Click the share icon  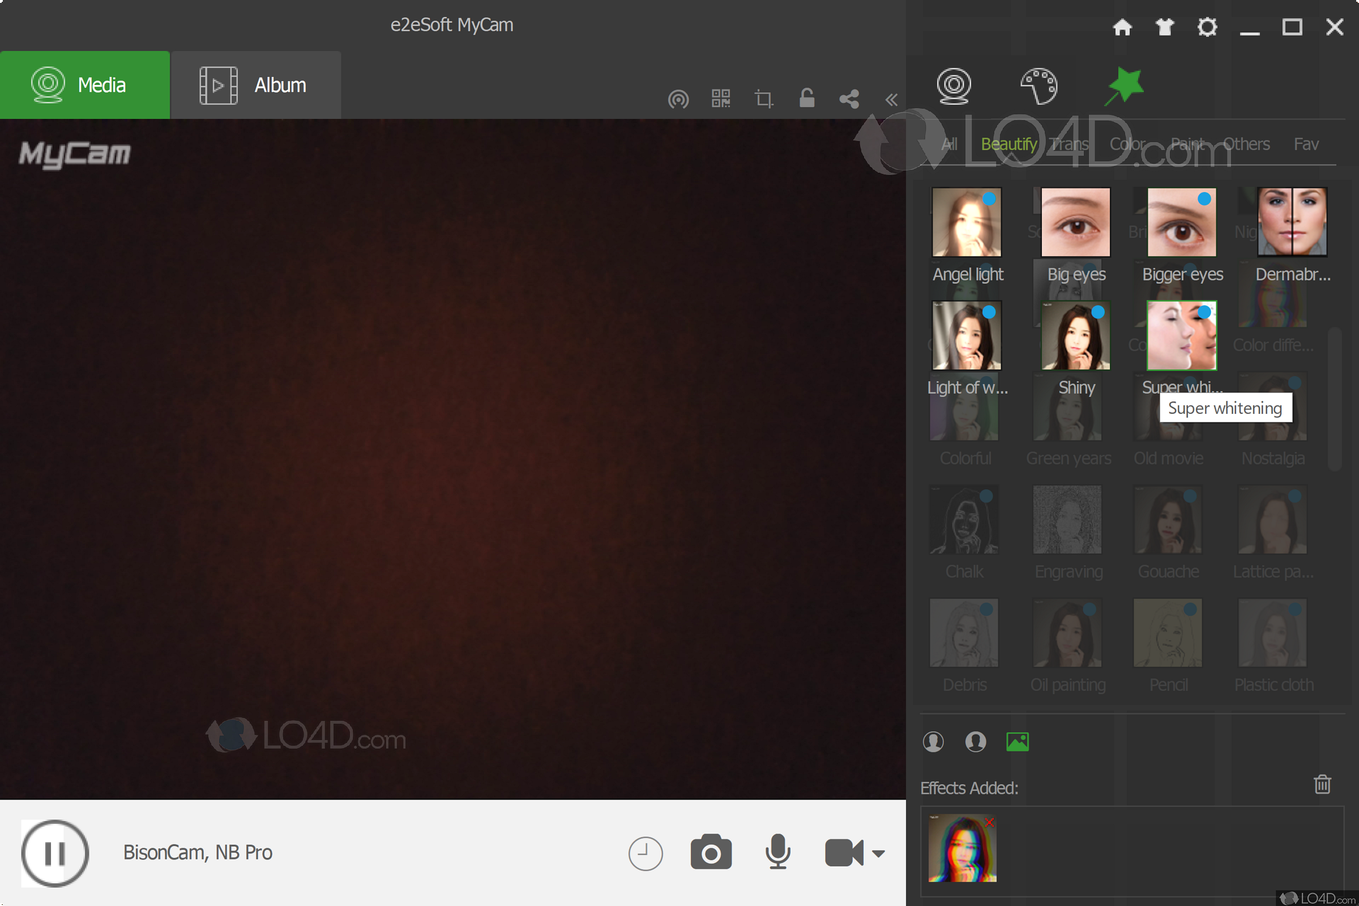coord(849,99)
